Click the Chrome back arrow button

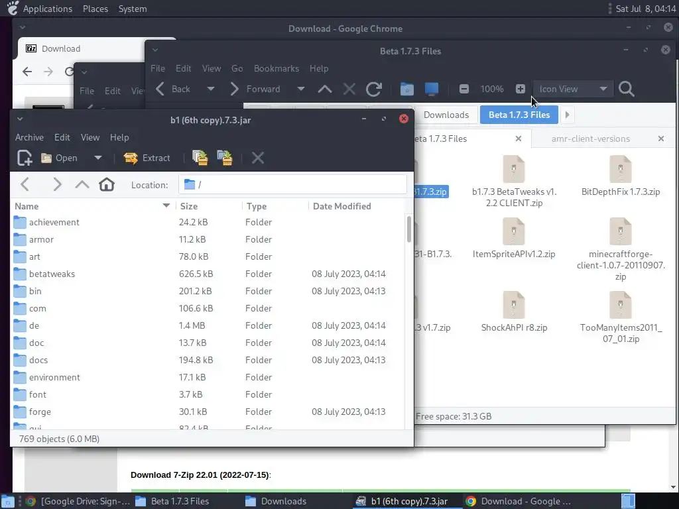tap(27, 72)
